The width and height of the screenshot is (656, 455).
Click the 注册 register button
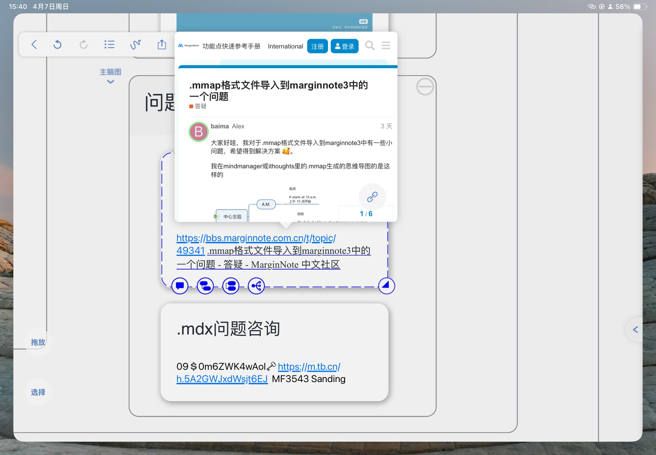click(317, 46)
